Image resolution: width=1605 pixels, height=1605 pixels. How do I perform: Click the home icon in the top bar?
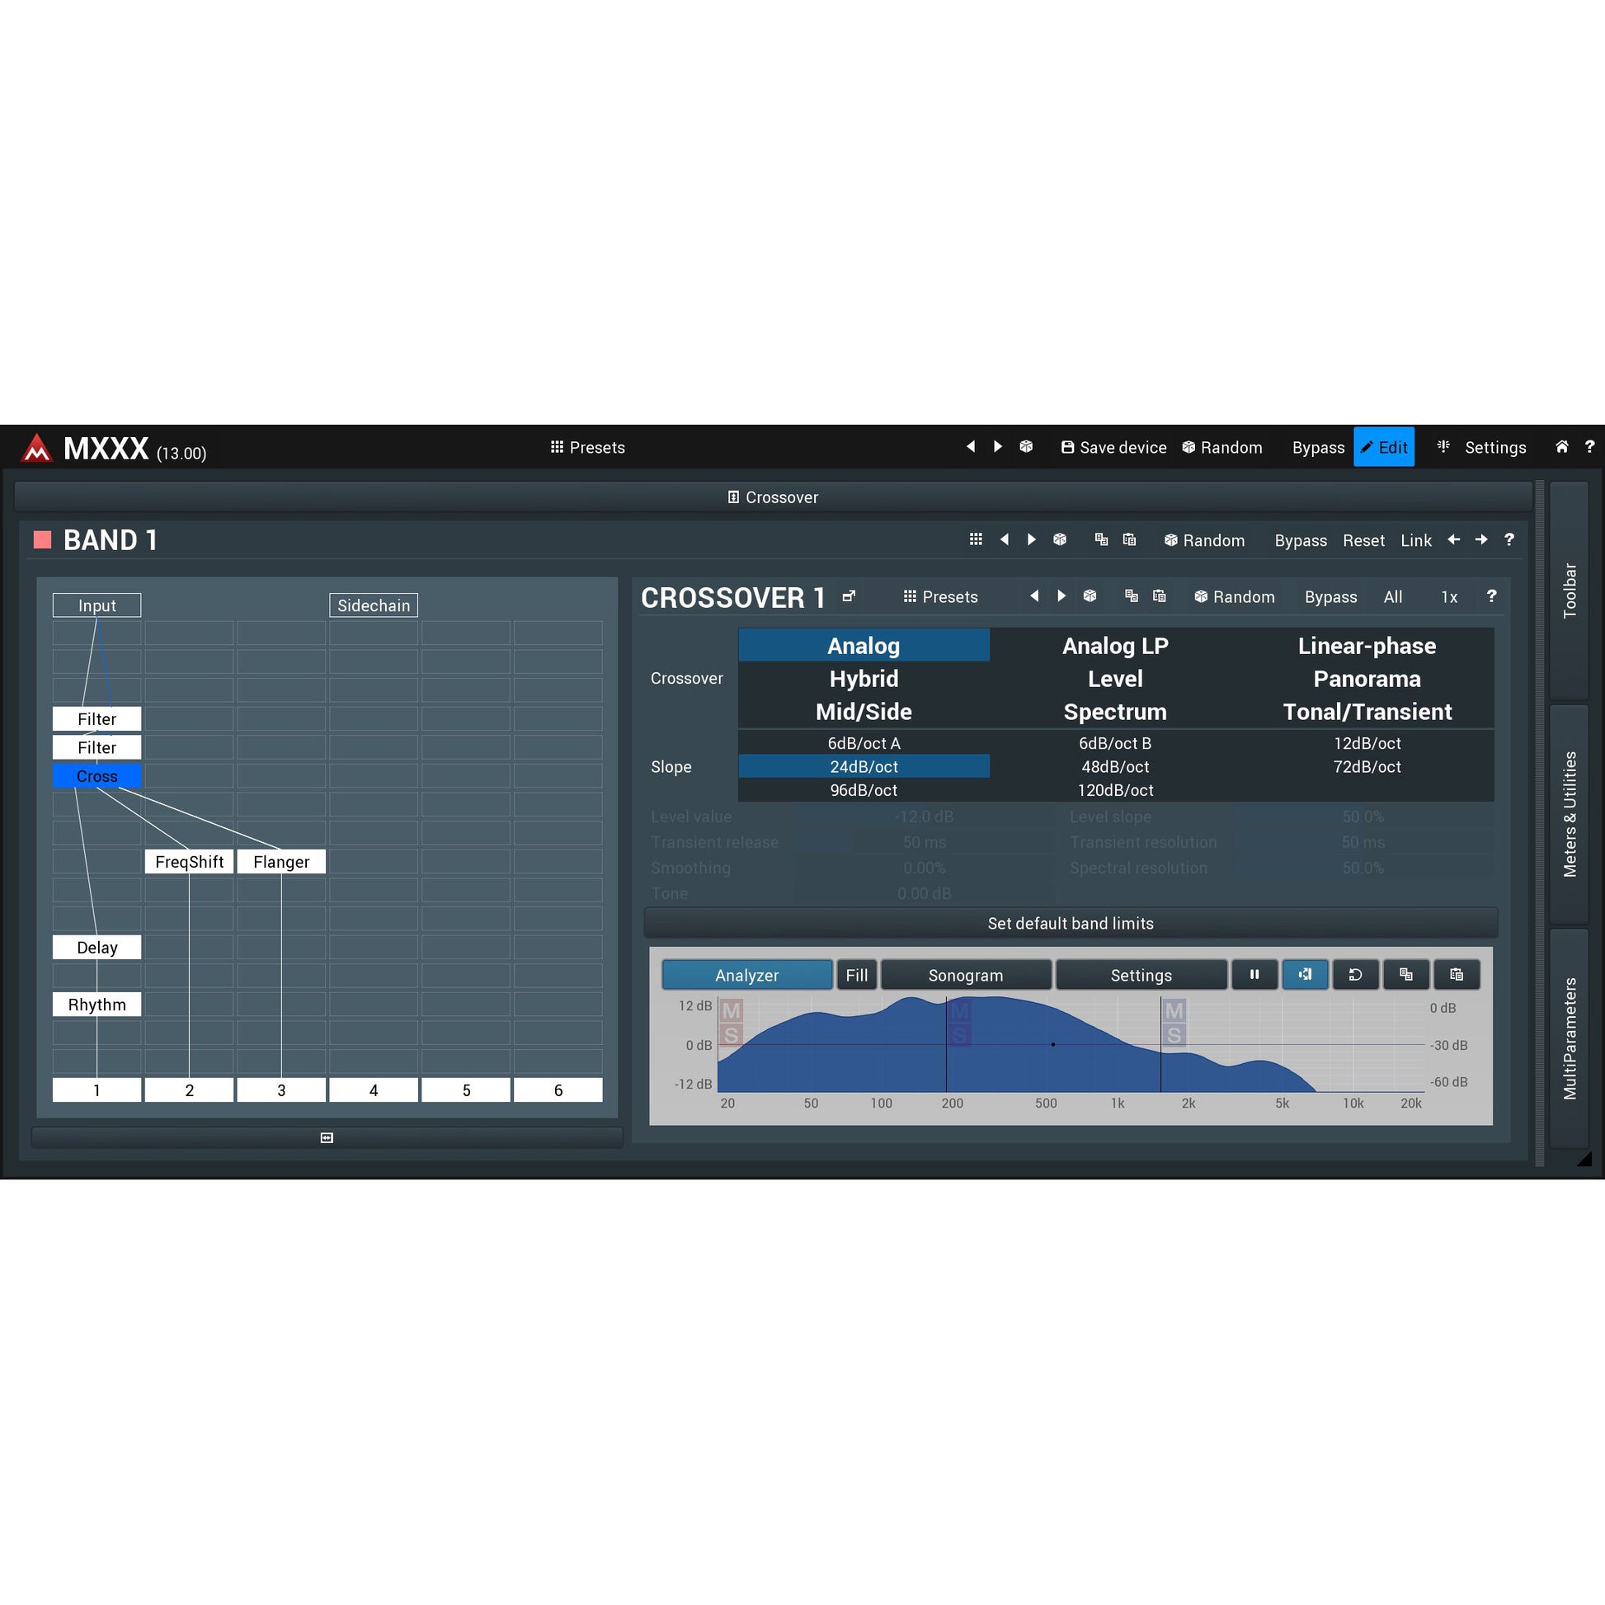(x=1562, y=447)
